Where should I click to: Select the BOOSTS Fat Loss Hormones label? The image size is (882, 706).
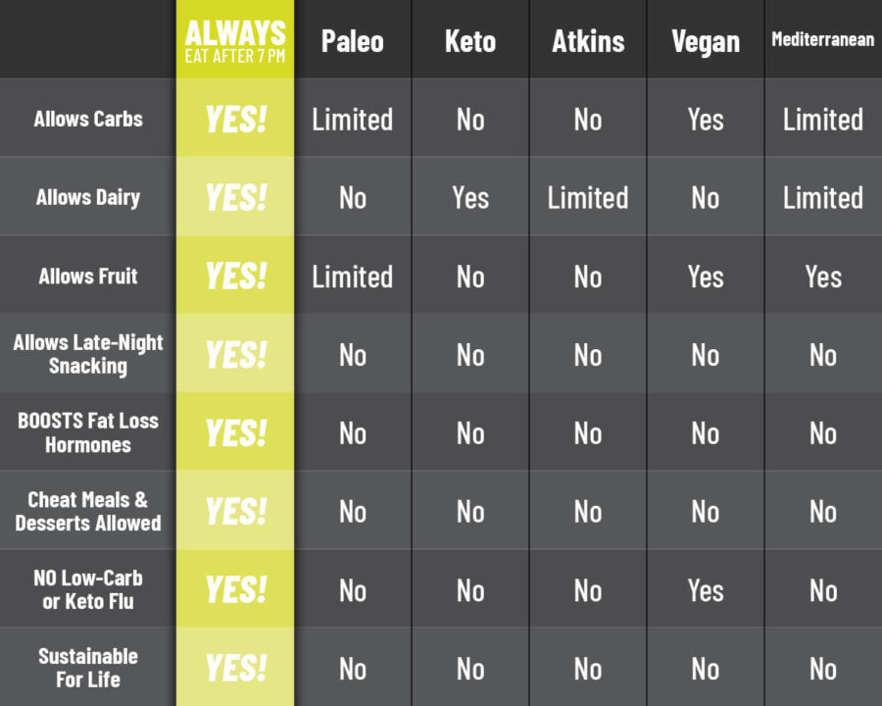coord(88,432)
